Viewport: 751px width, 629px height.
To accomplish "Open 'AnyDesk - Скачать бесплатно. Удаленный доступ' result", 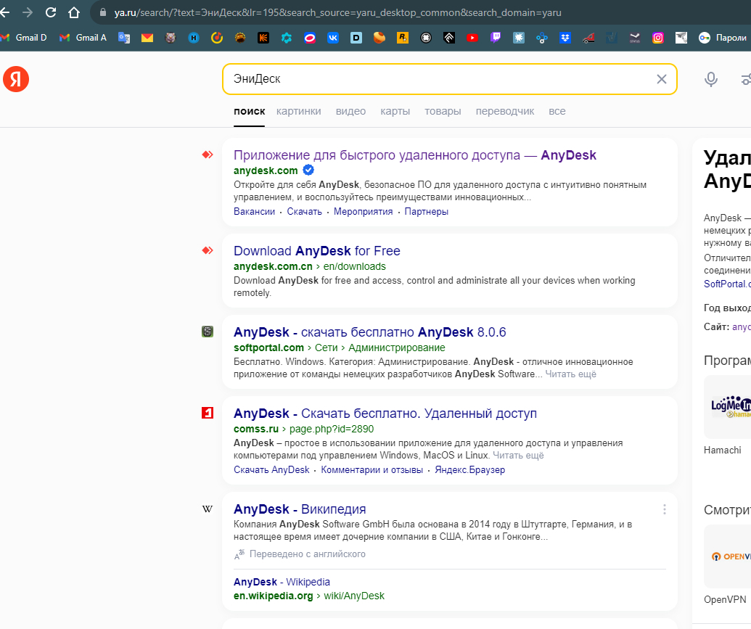I will point(385,414).
